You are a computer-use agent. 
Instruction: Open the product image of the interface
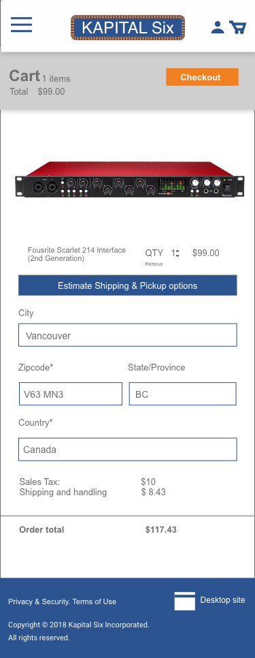[130, 179]
